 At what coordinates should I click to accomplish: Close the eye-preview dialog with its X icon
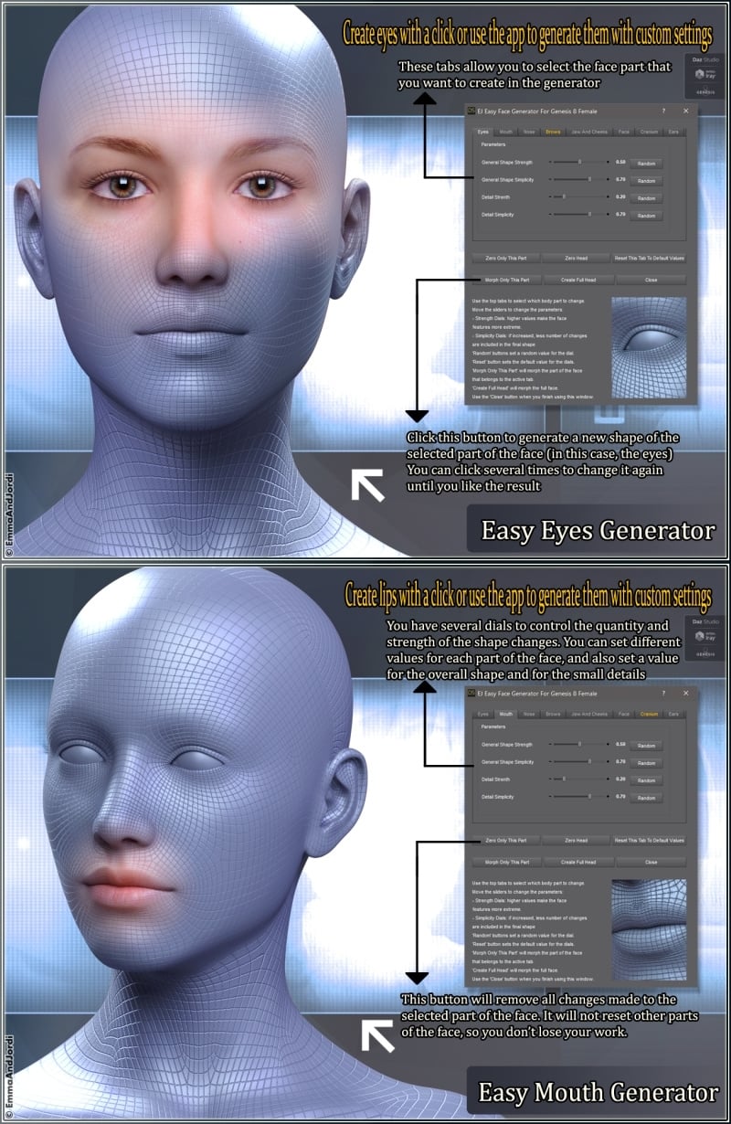(x=686, y=110)
